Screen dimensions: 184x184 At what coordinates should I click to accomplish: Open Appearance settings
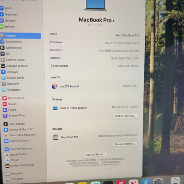pyautogui.click(x=11, y=48)
